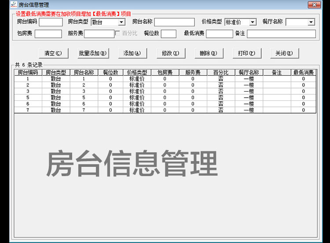Screen dimensions: 330x243
Task: Select row with 房台编码 5
Action: (x=165, y=97)
